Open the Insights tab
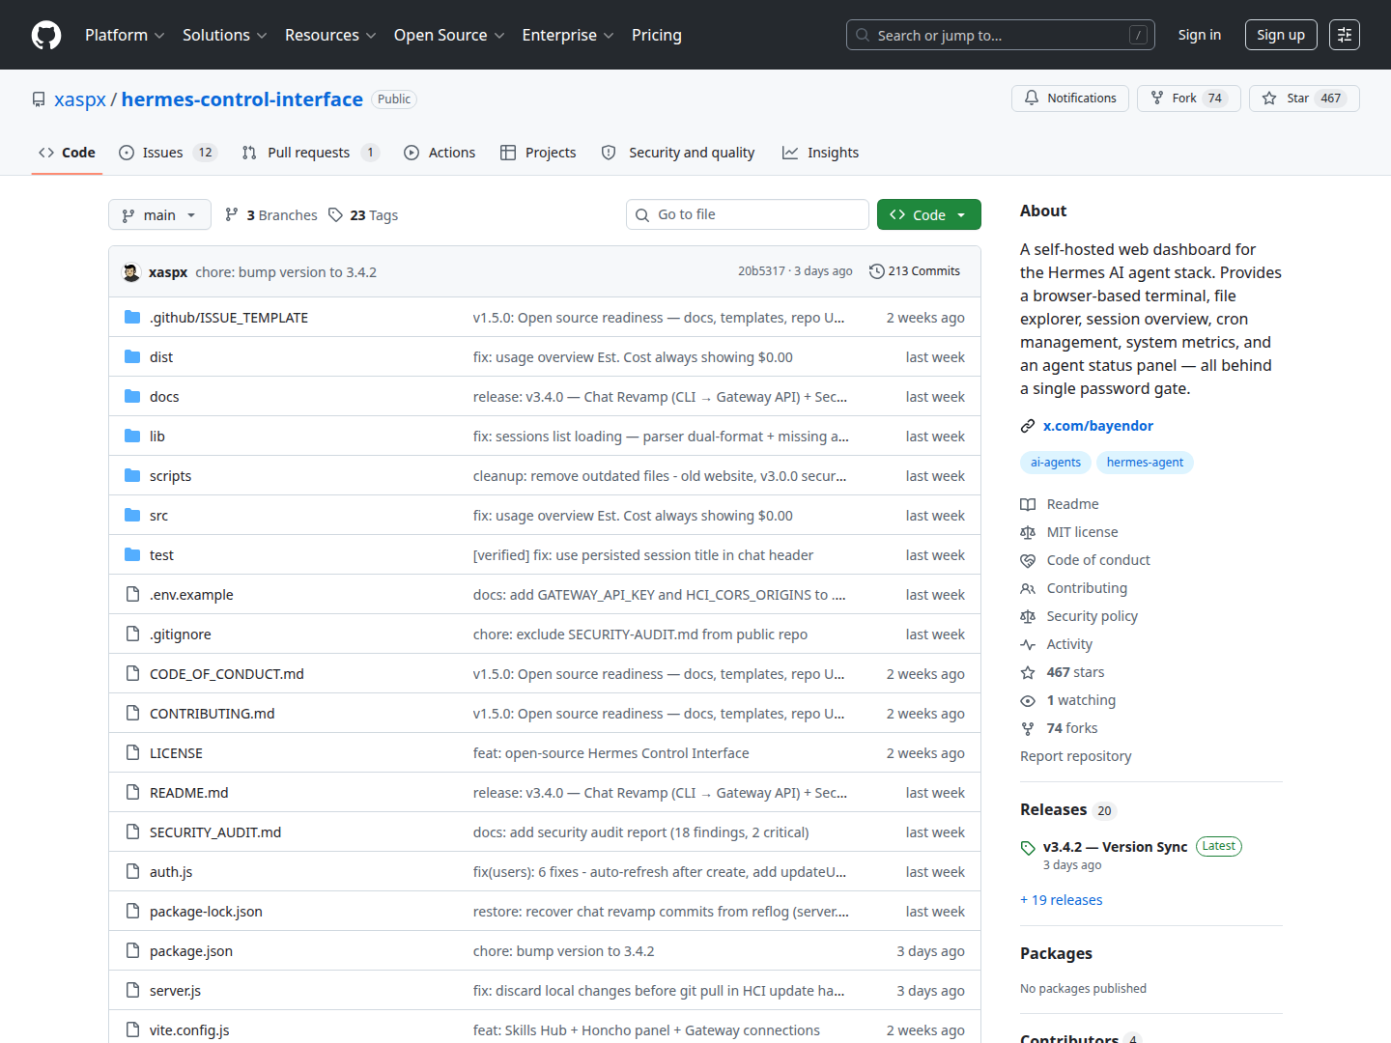The height and width of the screenshot is (1043, 1391). click(820, 153)
